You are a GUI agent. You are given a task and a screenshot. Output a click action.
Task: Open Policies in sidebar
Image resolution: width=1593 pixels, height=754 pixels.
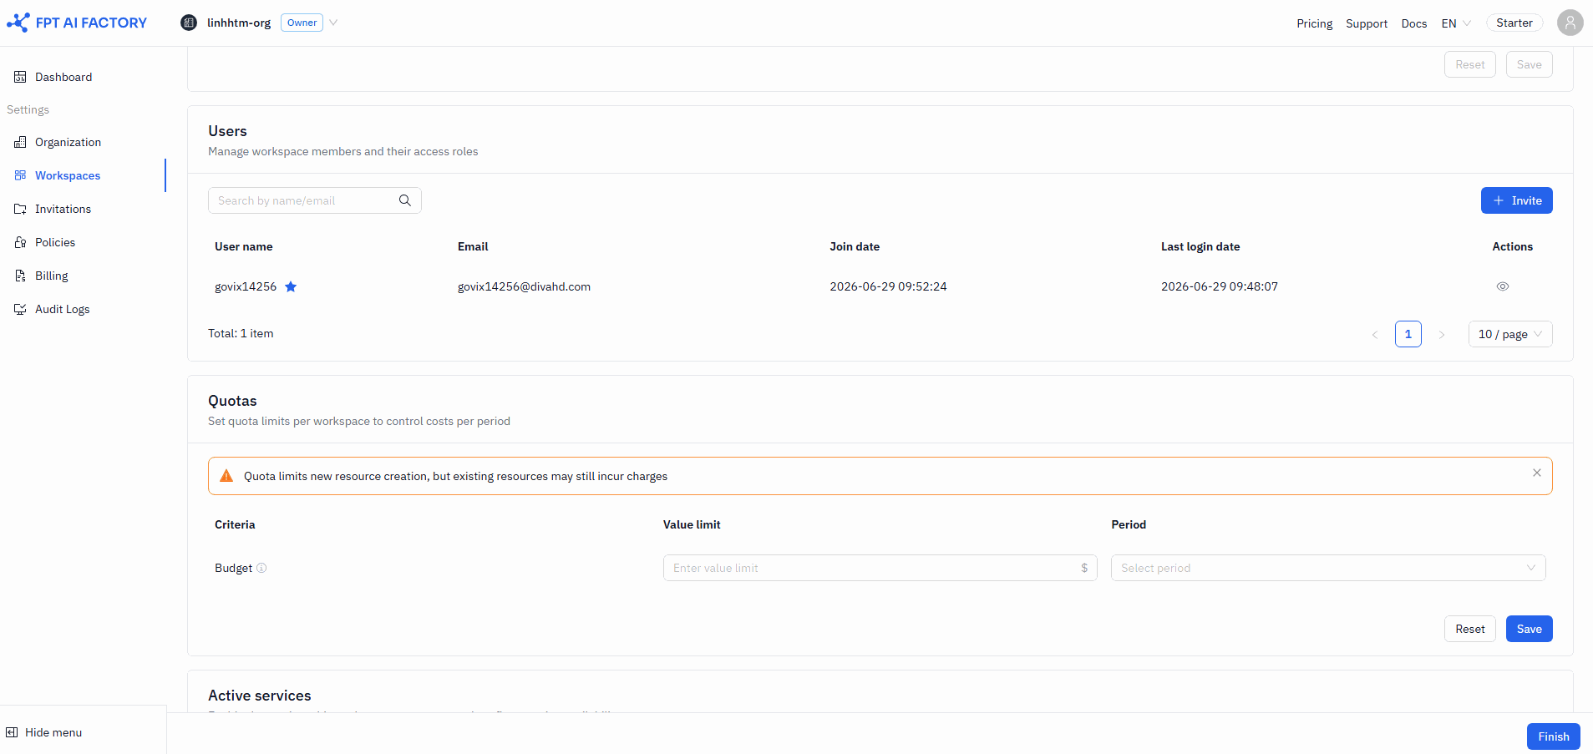click(x=55, y=242)
